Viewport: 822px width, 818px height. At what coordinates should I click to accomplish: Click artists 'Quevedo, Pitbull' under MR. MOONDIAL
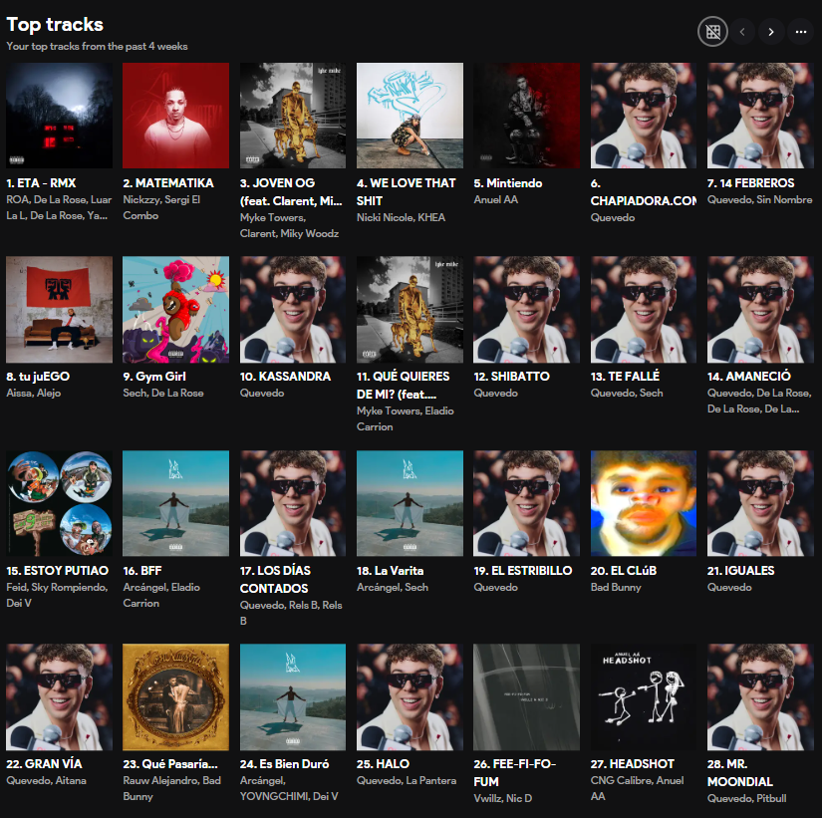tap(746, 799)
